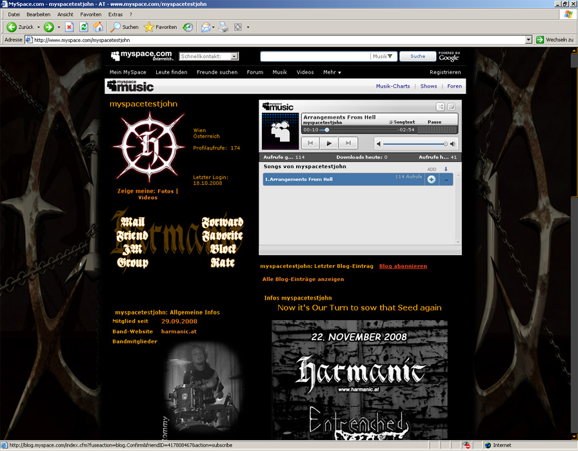Go to Leute finden
The width and height of the screenshot is (578, 451).
tap(172, 72)
